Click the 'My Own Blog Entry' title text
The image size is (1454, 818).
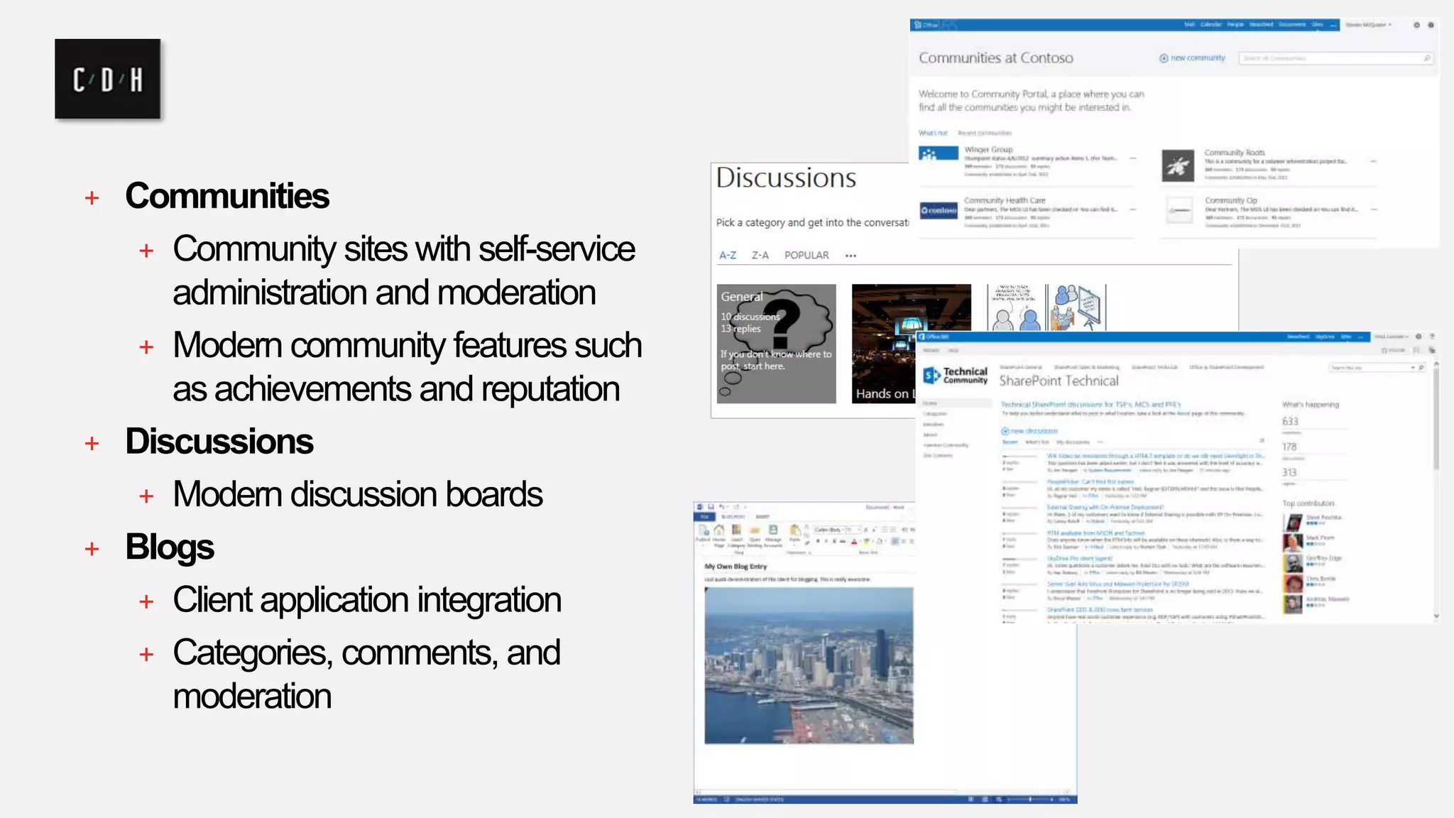tap(736, 567)
